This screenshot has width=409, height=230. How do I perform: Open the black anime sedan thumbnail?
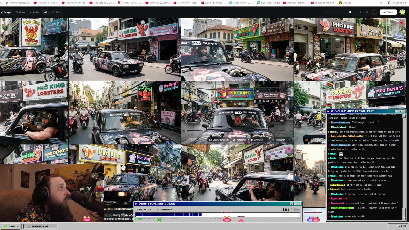(x=125, y=49)
